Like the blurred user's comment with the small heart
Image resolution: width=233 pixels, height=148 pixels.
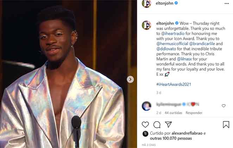tap(223, 106)
